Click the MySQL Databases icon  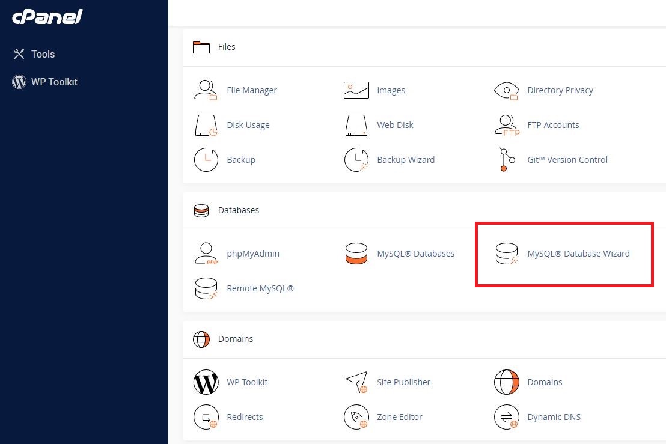point(356,254)
